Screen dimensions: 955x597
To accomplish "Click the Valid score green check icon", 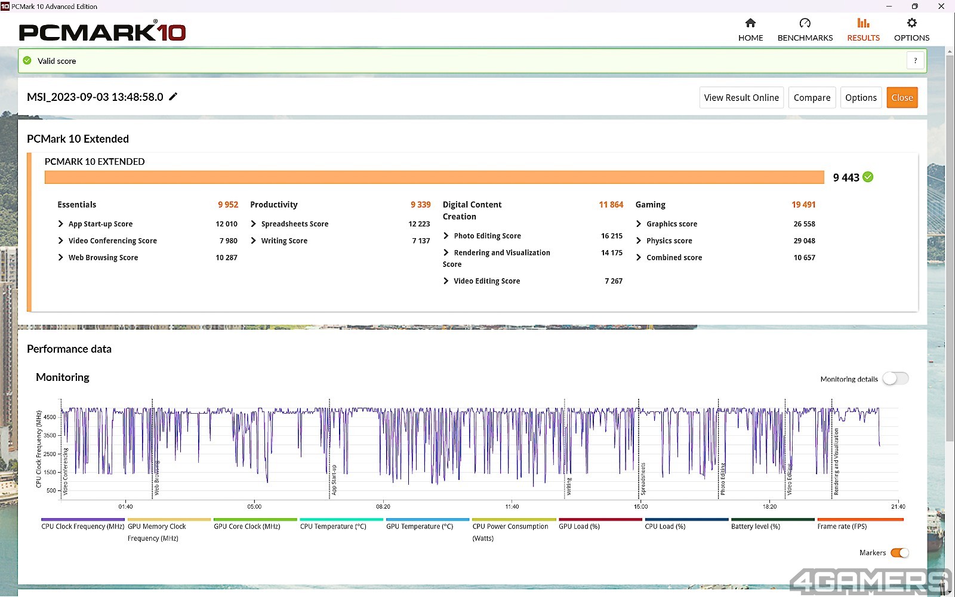I will point(27,60).
